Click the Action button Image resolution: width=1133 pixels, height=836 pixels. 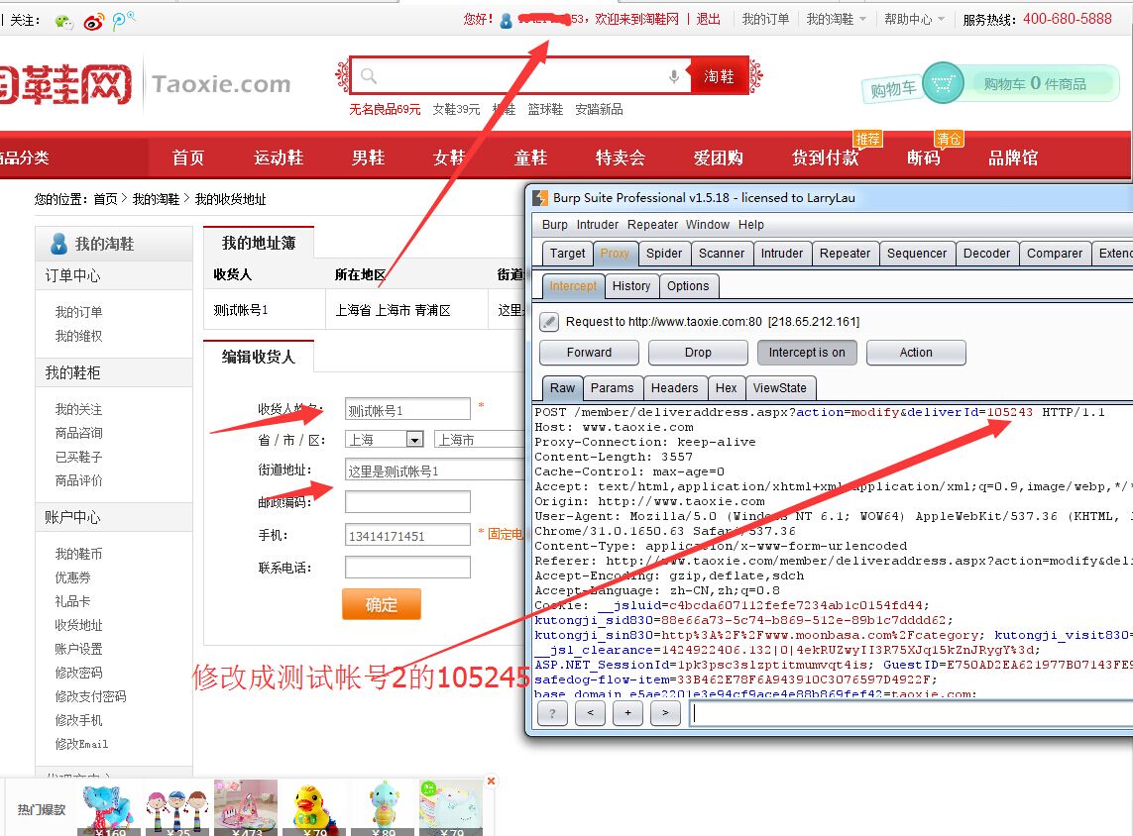pos(916,353)
